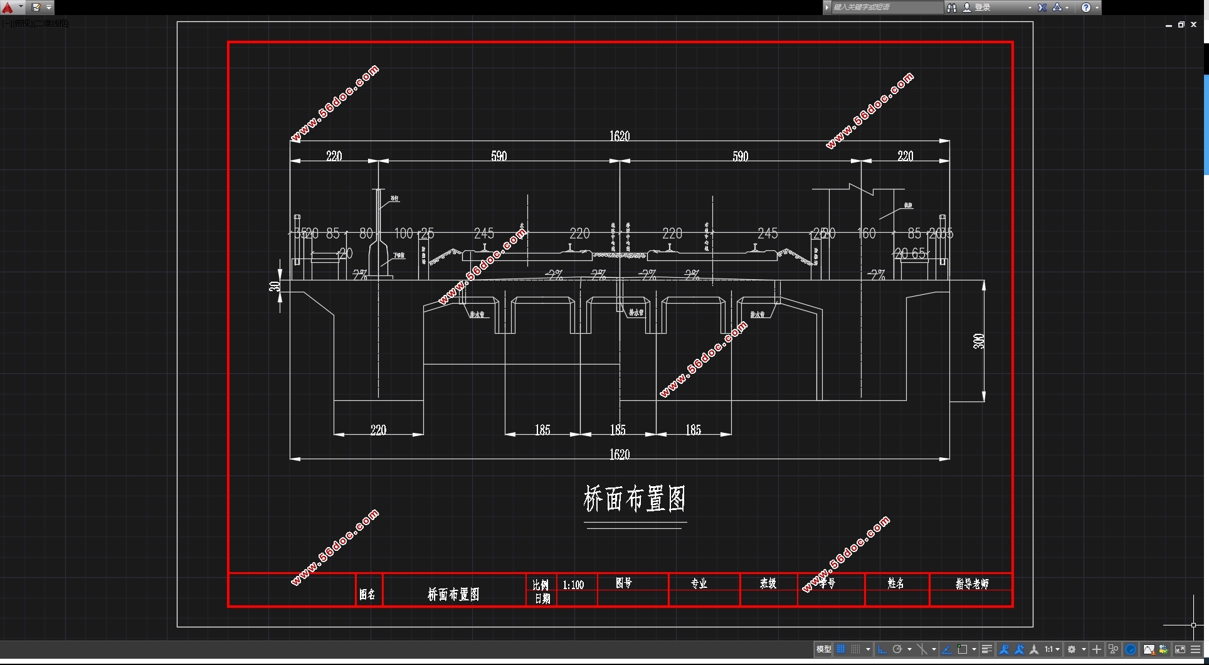This screenshot has height=665, width=1209.
Task: Toggle auto-add annotation scales icon
Action: point(1019,649)
